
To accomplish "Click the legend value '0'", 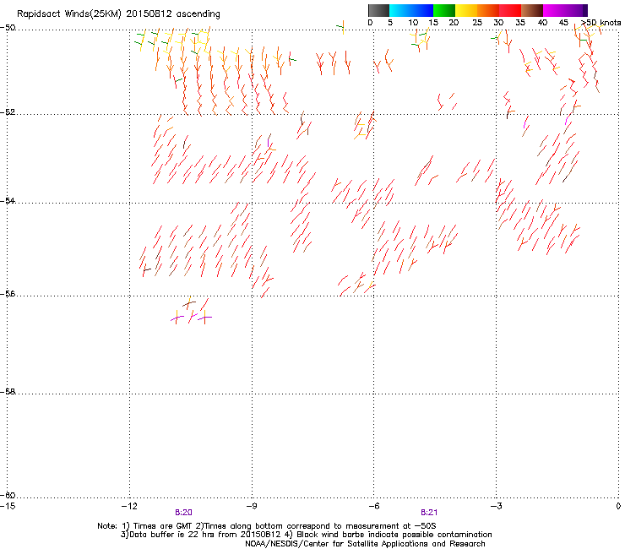I will click(x=370, y=23).
